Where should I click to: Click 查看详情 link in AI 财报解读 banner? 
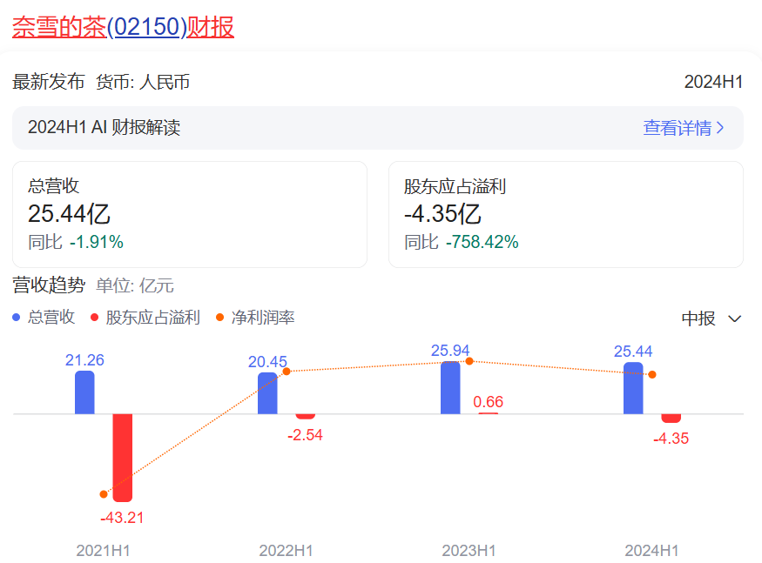pyautogui.click(x=676, y=128)
